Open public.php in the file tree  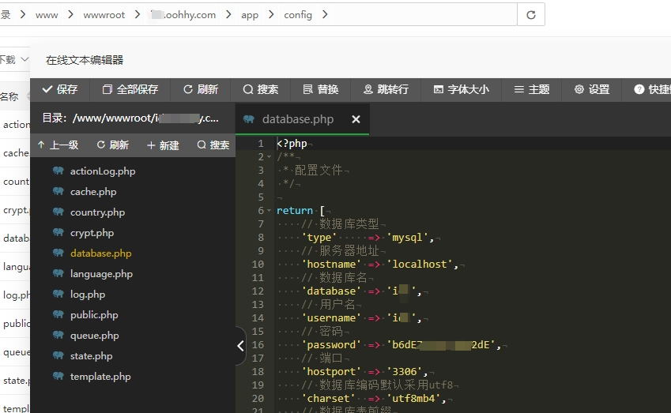94,314
